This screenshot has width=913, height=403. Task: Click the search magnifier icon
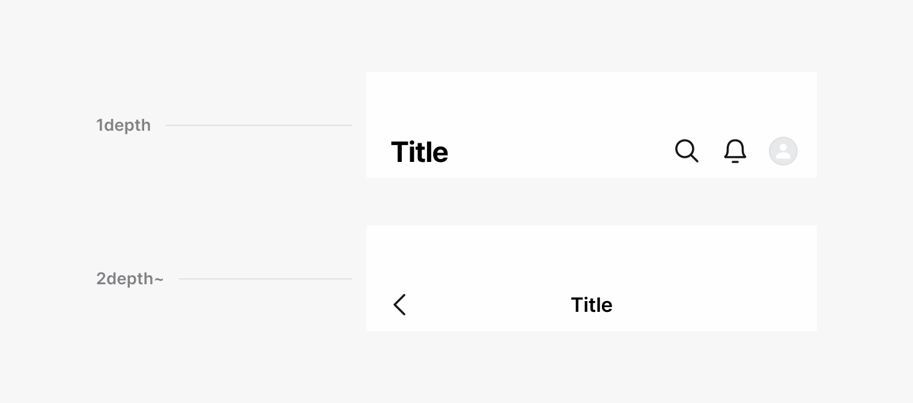coord(687,151)
